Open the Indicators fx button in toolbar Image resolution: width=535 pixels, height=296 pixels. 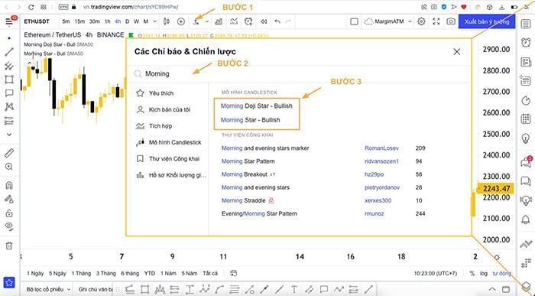click(x=196, y=21)
